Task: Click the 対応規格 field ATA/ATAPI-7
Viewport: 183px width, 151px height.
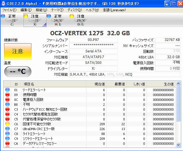Action: coord(94,57)
